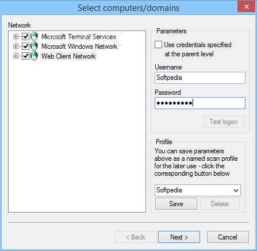
Task: Close the Select computers/domains window
Action: pyautogui.click(x=246, y=6)
